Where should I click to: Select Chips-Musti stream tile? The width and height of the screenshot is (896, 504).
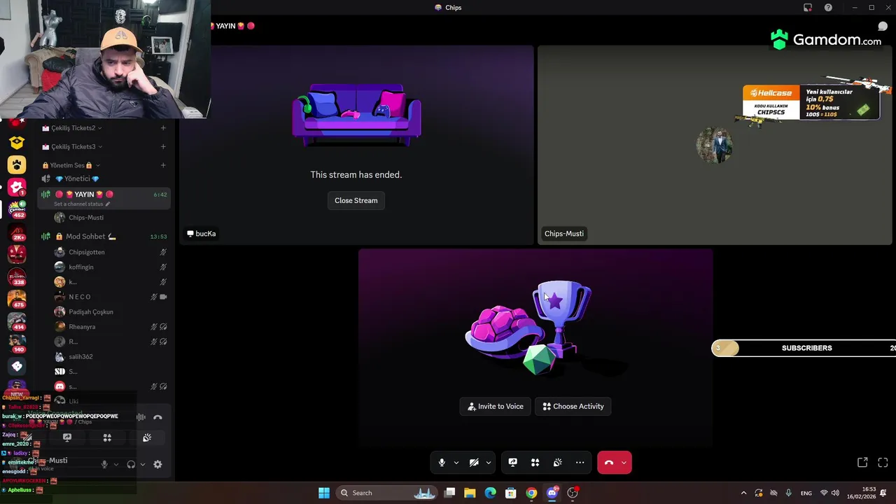(x=715, y=145)
